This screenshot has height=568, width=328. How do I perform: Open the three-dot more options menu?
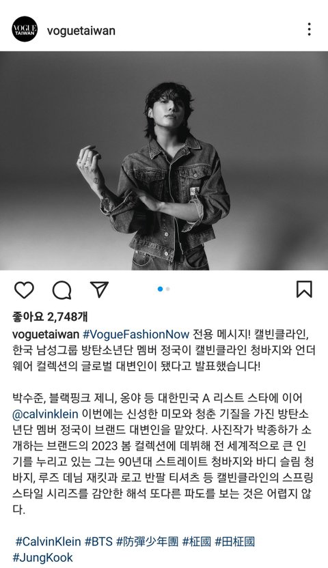[309, 29]
